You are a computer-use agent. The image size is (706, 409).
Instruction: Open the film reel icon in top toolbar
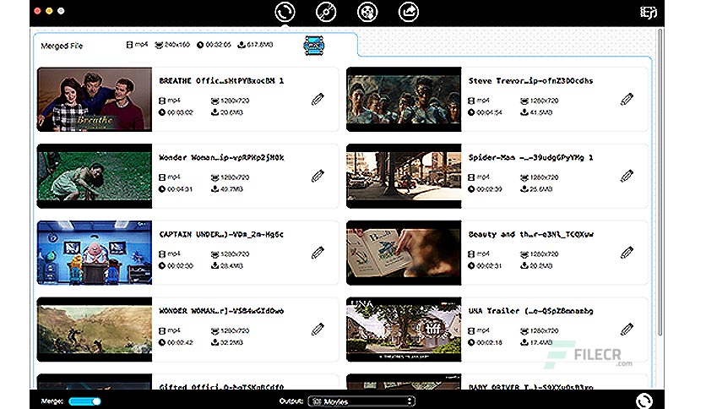pos(367,12)
